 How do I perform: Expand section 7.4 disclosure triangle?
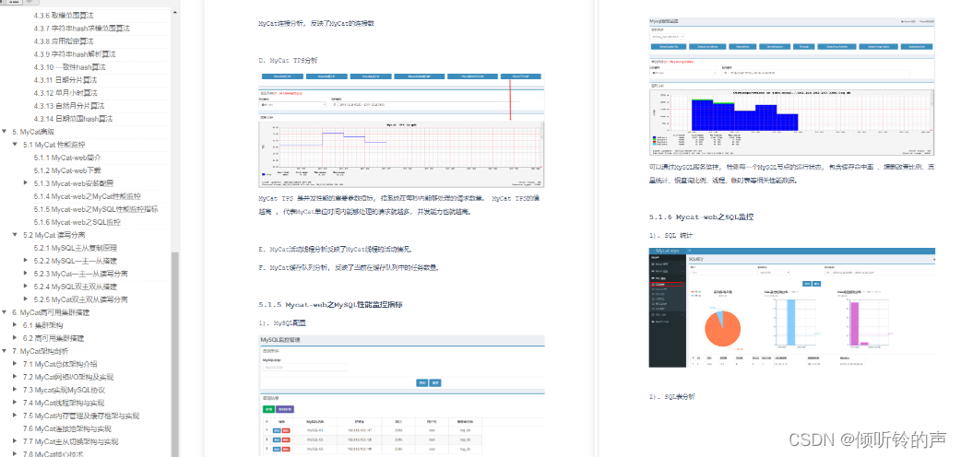pos(16,403)
